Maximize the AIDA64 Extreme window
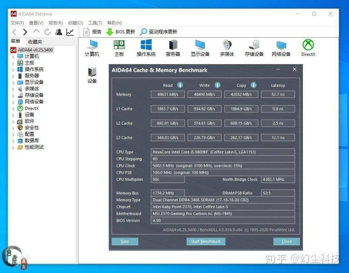The width and height of the screenshot is (349, 273). pyautogui.click(x=314, y=14)
